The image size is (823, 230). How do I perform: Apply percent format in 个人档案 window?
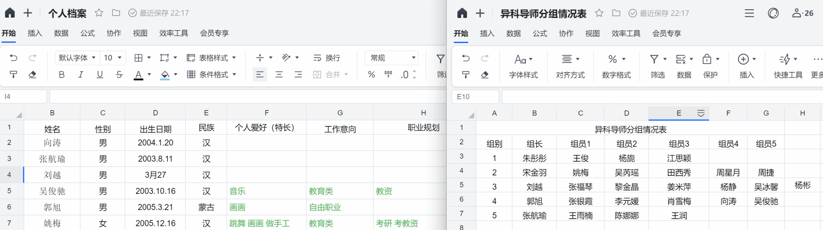click(x=371, y=75)
